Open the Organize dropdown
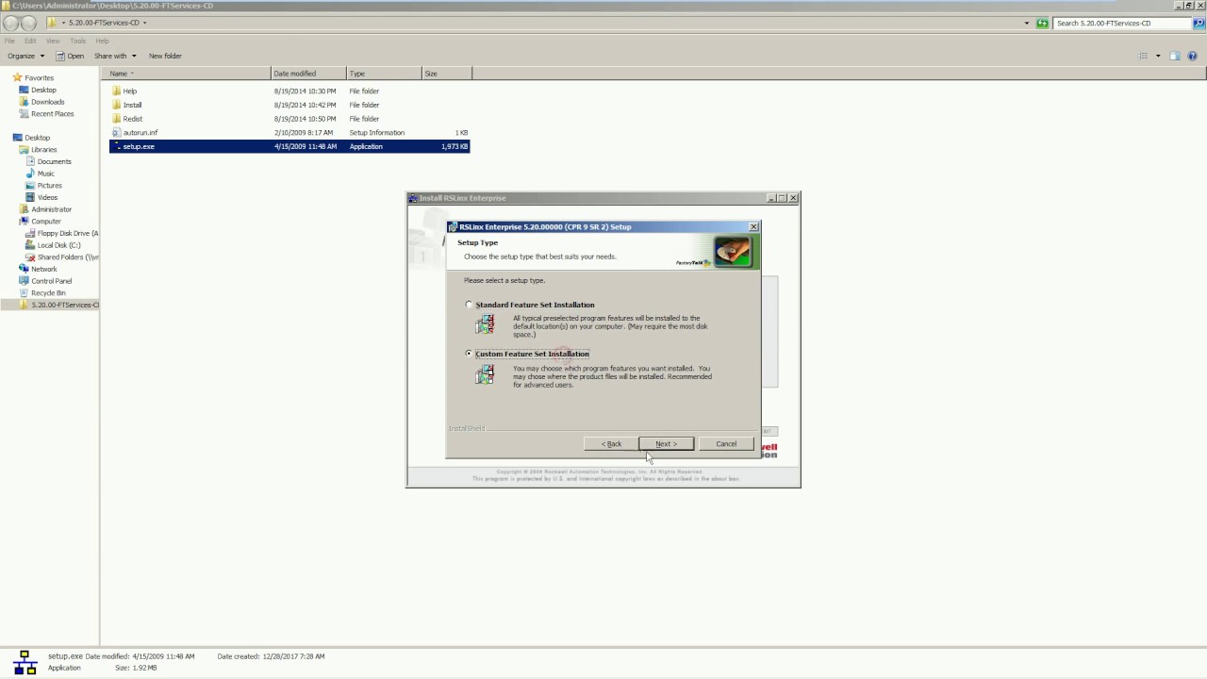This screenshot has height=679, width=1207. click(x=25, y=56)
